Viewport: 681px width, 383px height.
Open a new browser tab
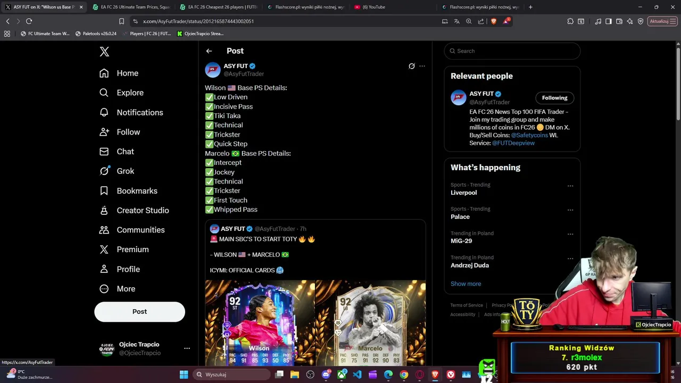(530, 7)
